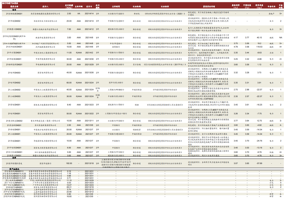Click the spread value 12.75
286x199 pixels.
(259, 121)
